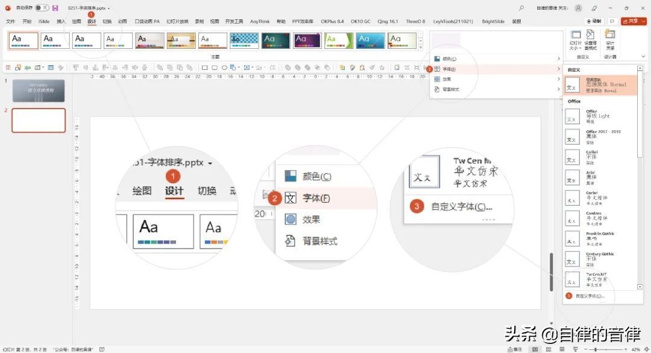The height and width of the screenshot is (353, 651).
Task: Switch to Slide Sorter view in status bar
Action: (548, 348)
